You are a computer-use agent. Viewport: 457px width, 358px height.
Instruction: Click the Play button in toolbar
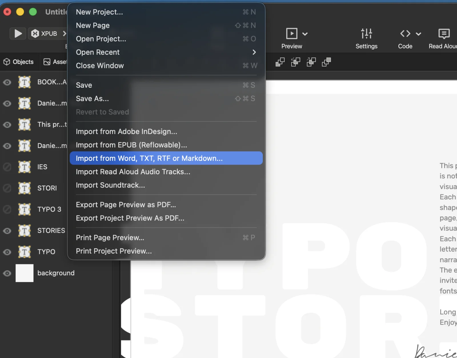pos(18,33)
